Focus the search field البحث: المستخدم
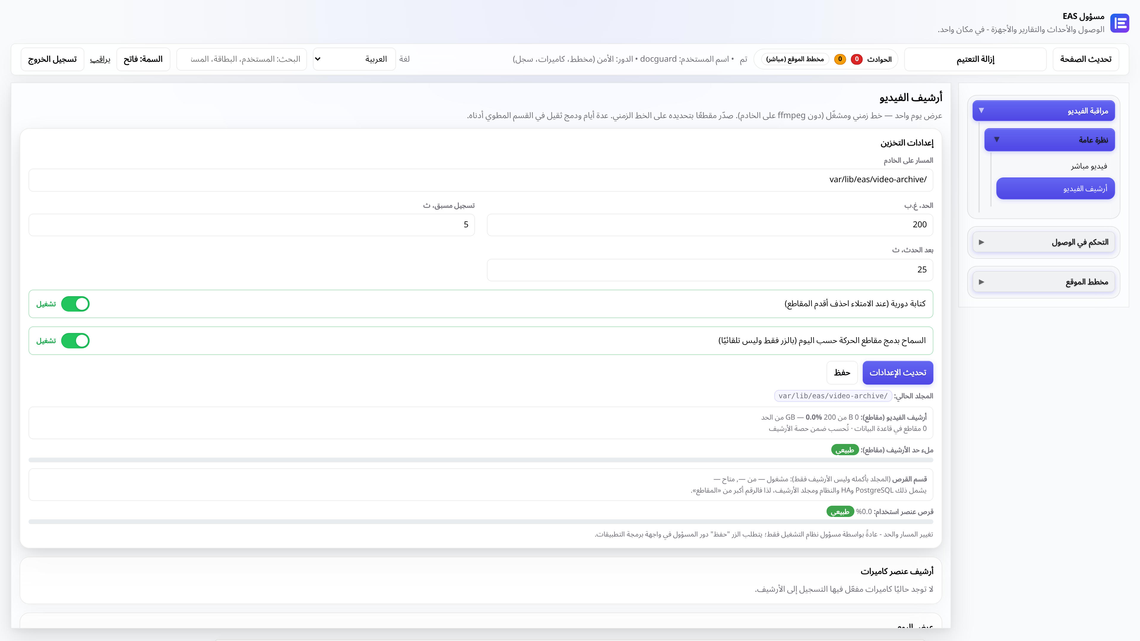This screenshot has width=1140, height=641. 242,59
